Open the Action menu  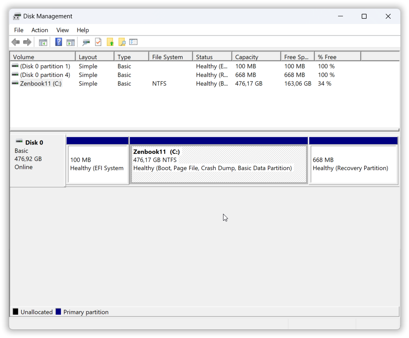[x=40, y=30]
